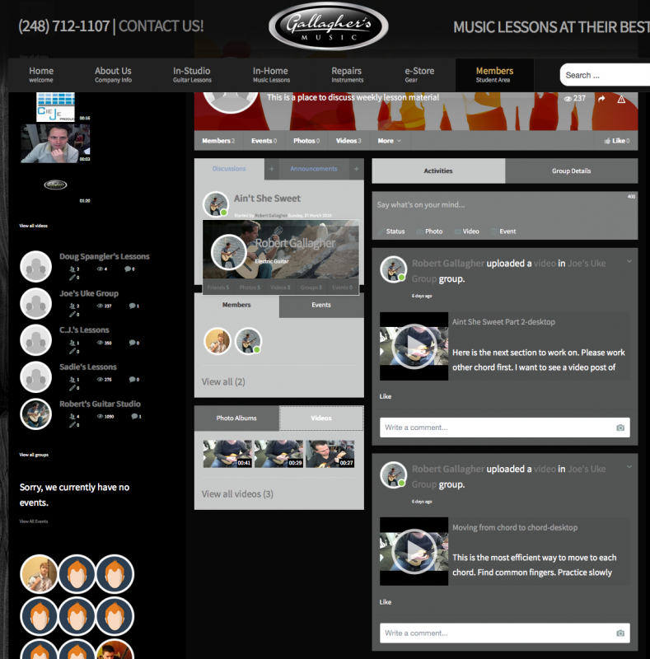Click the Like thumbs-up button on banner bar
The height and width of the screenshot is (659, 650).
(x=617, y=141)
